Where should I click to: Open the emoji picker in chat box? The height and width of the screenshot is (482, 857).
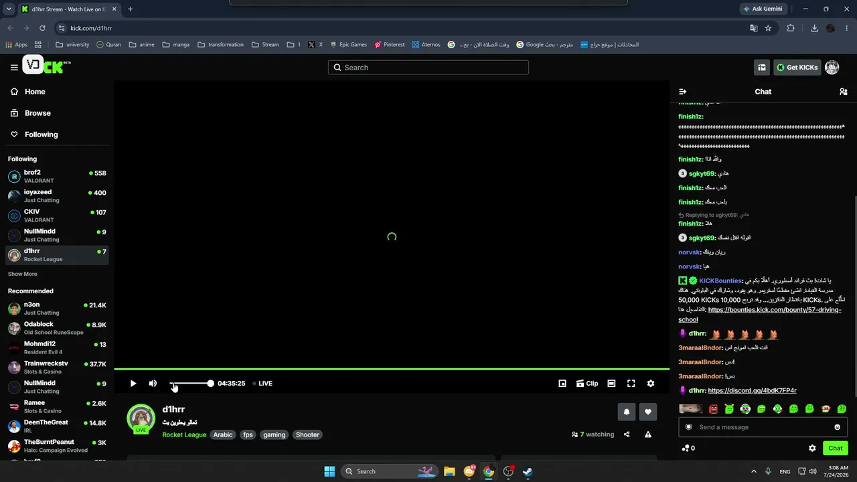point(837,427)
